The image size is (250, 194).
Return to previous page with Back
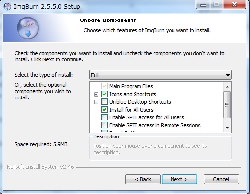coord(143,179)
